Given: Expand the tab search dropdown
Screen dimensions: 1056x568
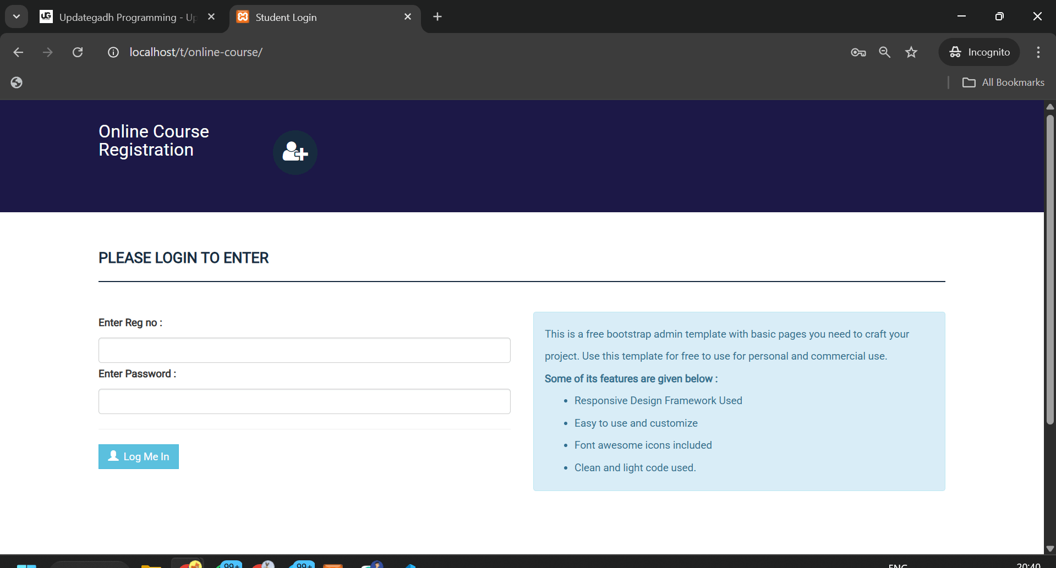Looking at the screenshot, I should click(17, 16).
